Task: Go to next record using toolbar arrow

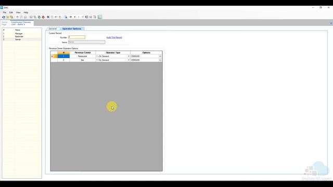Action: (x=79, y=17)
